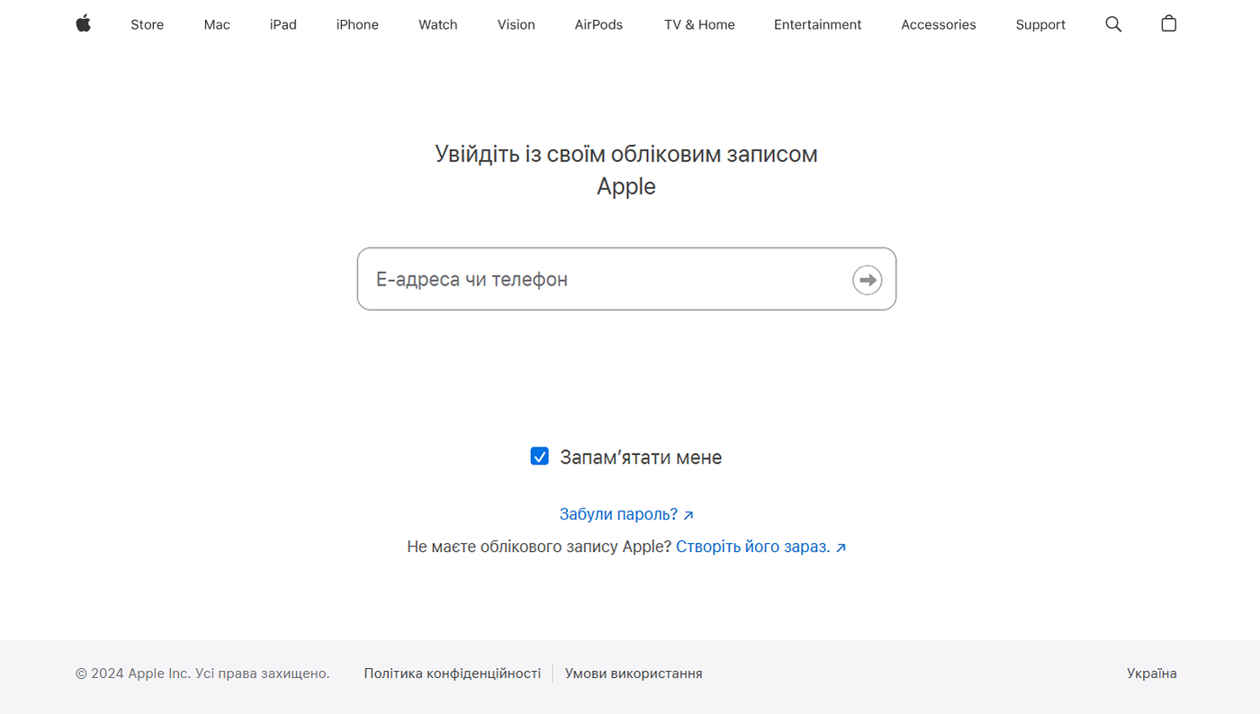1260x714 pixels.
Task: Change region via Україна link
Action: coord(1152,673)
